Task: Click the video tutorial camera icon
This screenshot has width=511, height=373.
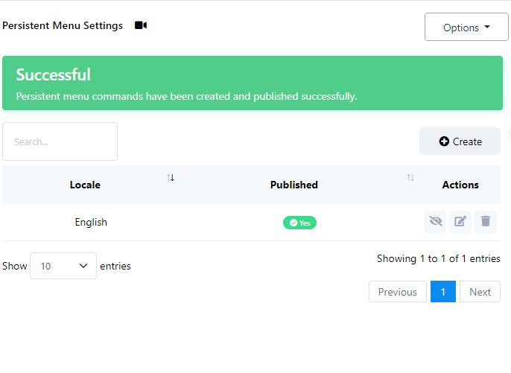Action: pos(141,25)
